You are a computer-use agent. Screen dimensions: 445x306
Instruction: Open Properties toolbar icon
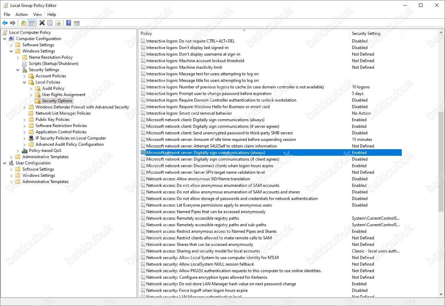(x=50, y=23)
